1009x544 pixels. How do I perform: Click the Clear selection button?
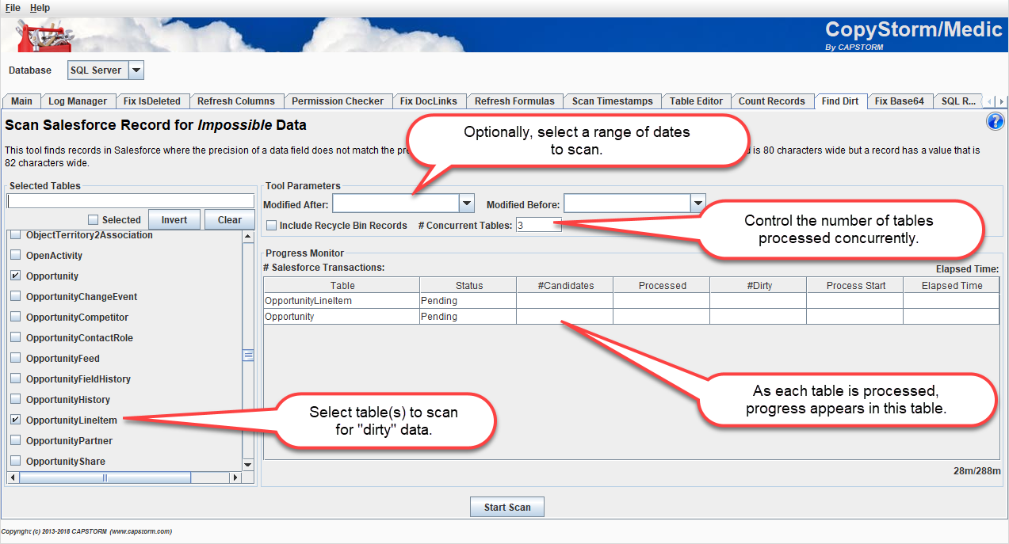pyautogui.click(x=230, y=220)
